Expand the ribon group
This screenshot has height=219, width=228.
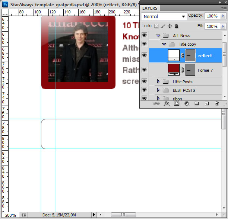(x=158, y=99)
